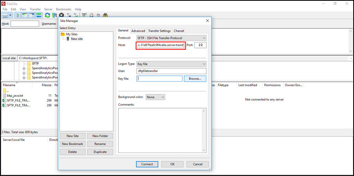Open the Help menu
The height and width of the screenshot is (176, 354).
tap(78, 9)
